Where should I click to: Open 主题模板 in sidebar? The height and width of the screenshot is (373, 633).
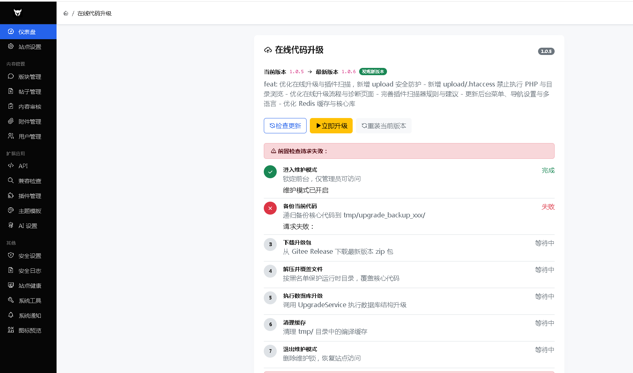tap(28, 211)
